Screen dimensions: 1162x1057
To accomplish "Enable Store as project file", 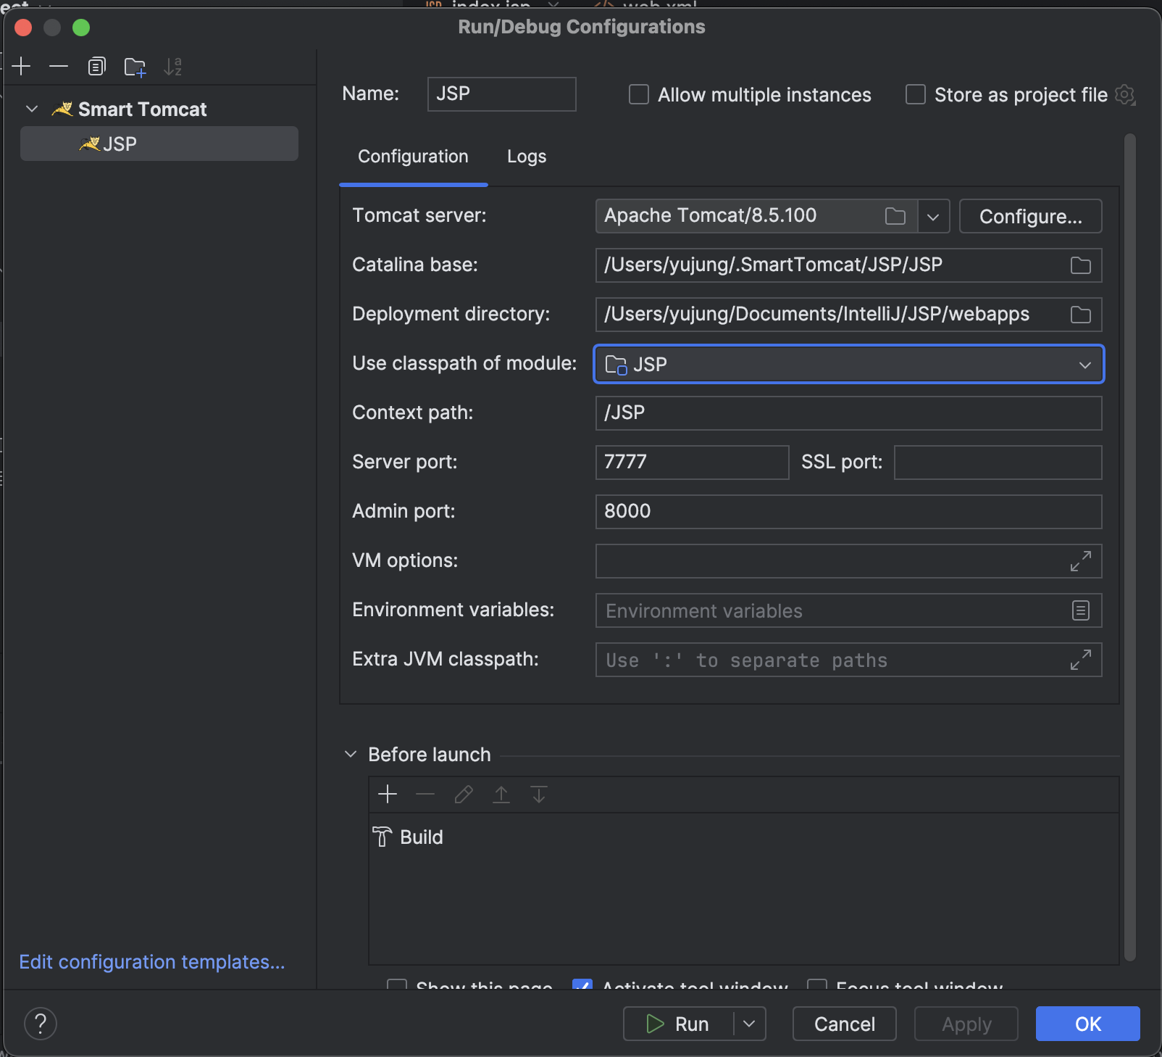I will (x=916, y=95).
